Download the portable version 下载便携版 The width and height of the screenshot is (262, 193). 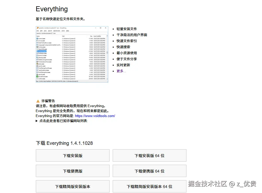pos(73,171)
